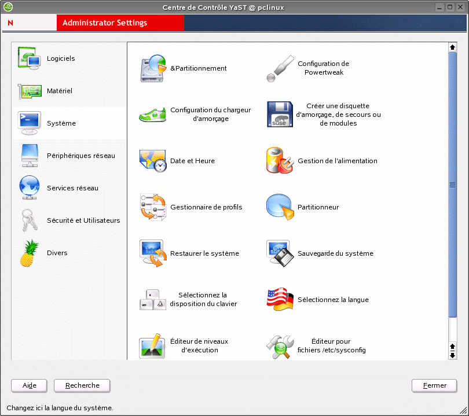The image size is (469, 416).
Task: Click Éditeur pour fichiers /etc/sysconfig text
Action: coord(331,345)
